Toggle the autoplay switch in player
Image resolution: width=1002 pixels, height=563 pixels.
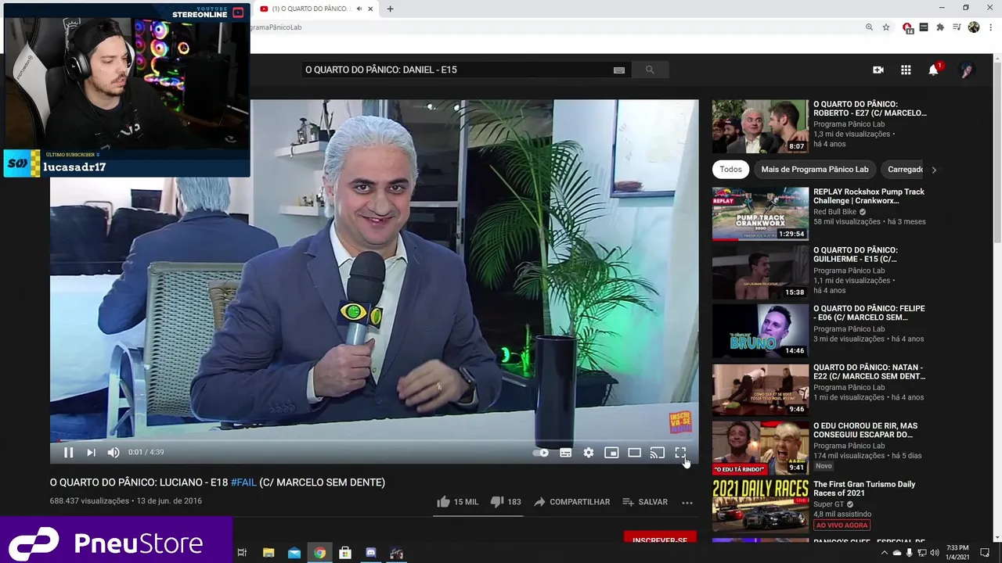pos(540,453)
